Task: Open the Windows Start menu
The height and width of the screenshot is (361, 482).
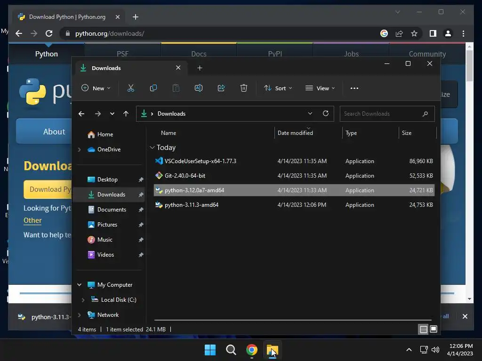Action: pos(210,350)
